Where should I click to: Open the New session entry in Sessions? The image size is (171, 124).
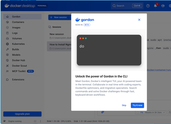(x=59, y=36)
